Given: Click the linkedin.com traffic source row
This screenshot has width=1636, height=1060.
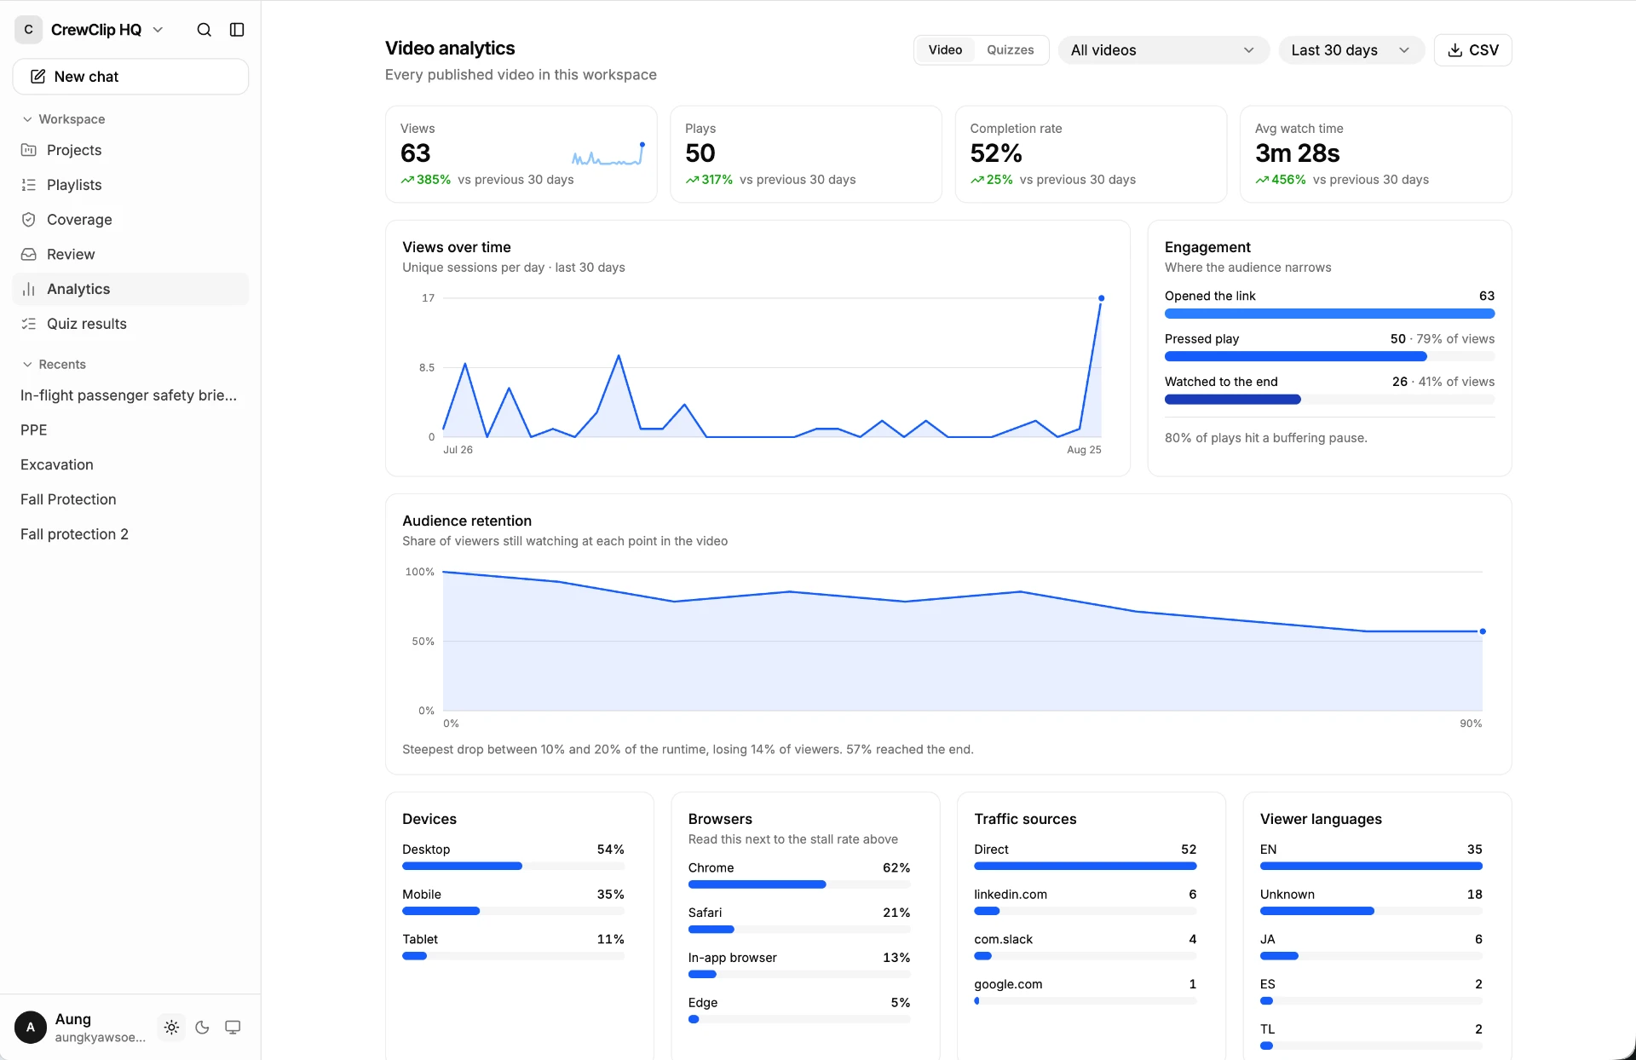Looking at the screenshot, I should point(1086,902).
